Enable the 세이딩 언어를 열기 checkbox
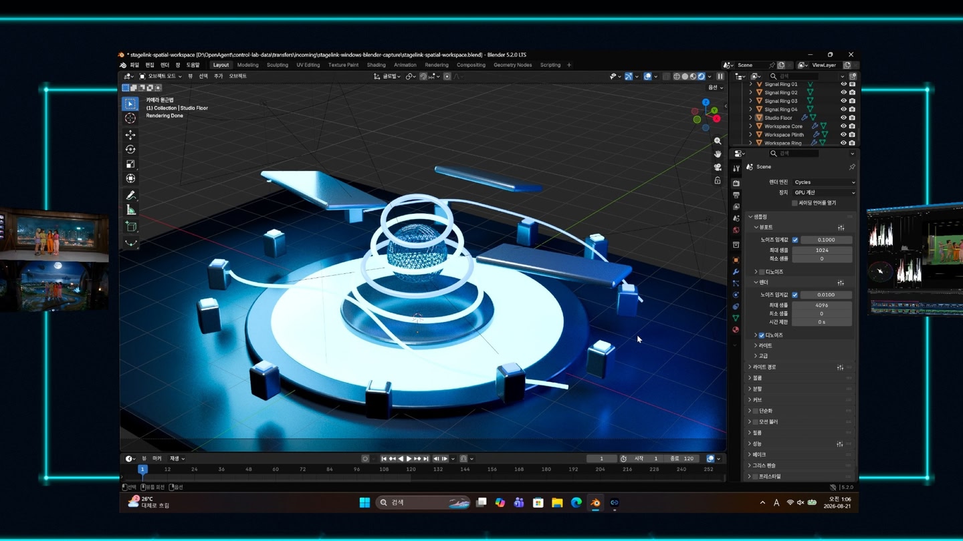 click(794, 203)
